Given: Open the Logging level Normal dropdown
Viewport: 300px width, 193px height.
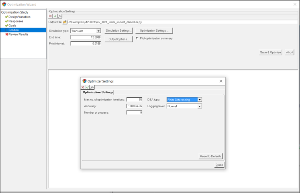Looking at the screenshot, I should 200,106.
